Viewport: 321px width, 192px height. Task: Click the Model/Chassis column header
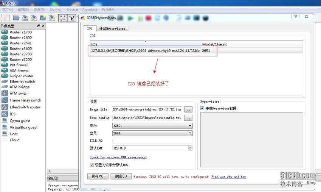click(252, 44)
